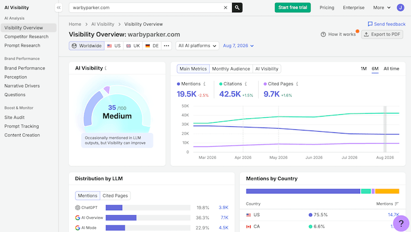Switch to the AI Visibility chart tab
This screenshot has height=232, width=411.
point(267,69)
